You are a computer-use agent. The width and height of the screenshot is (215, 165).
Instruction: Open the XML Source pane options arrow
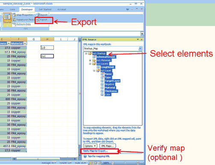point(138,40)
